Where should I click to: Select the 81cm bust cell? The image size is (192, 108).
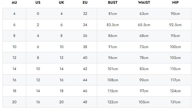[x=113, y=14]
